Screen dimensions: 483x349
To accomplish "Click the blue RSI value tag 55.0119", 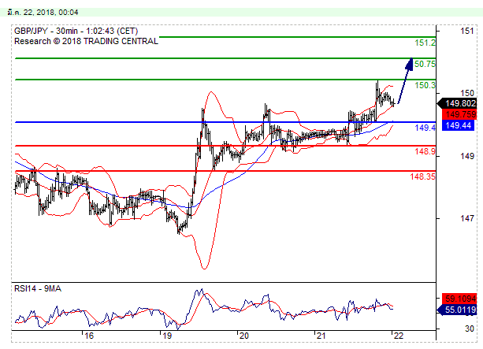I will 458,310.
